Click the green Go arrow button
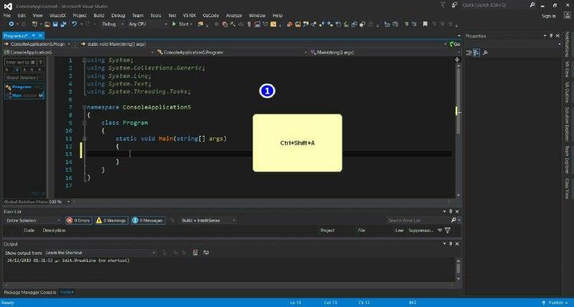574x307 pixels. pyautogui.click(x=455, y=44)
